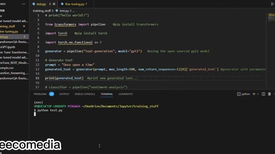The width and height of the screenshot is (275, 154).
Task: Open the ...GPT.ipynb notebook file
Action: pyautogui.click(x=14, y=47)
